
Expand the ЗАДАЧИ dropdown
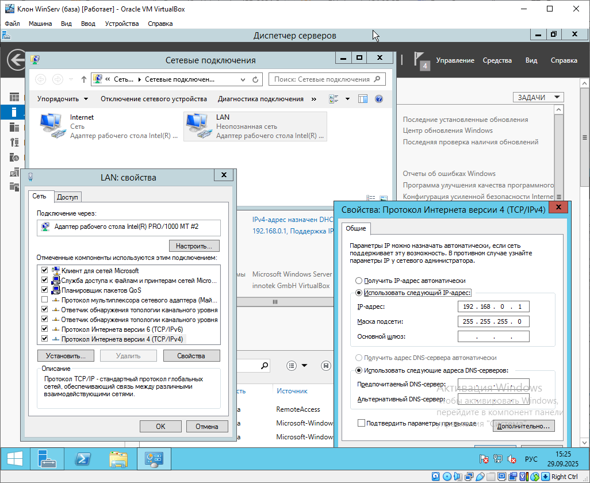click(538, 97)
